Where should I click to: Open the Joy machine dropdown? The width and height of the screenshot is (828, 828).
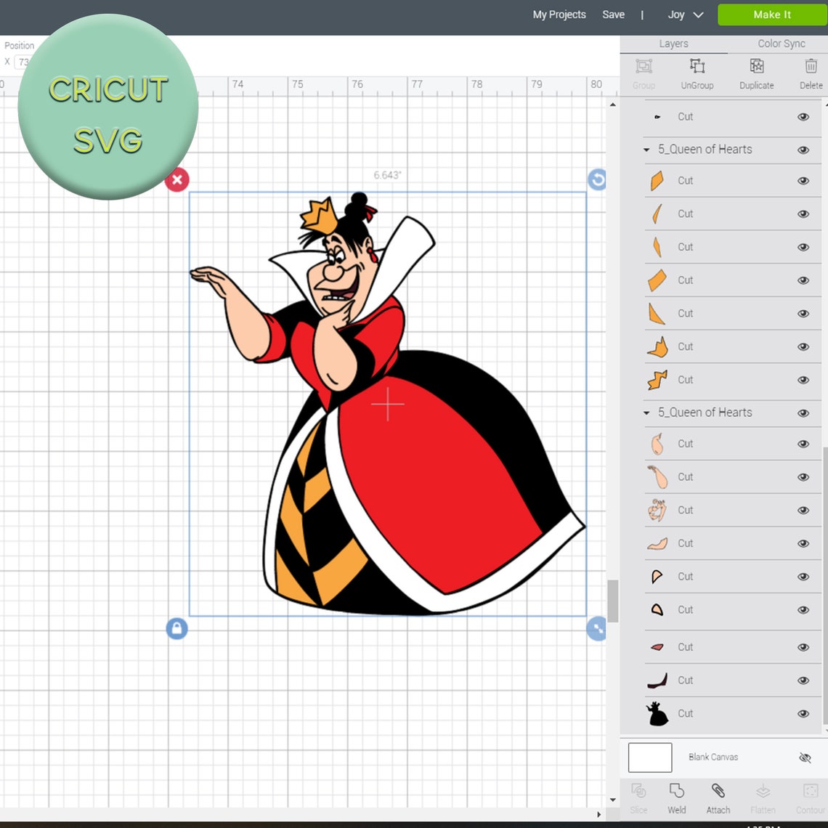coord(686,15)
